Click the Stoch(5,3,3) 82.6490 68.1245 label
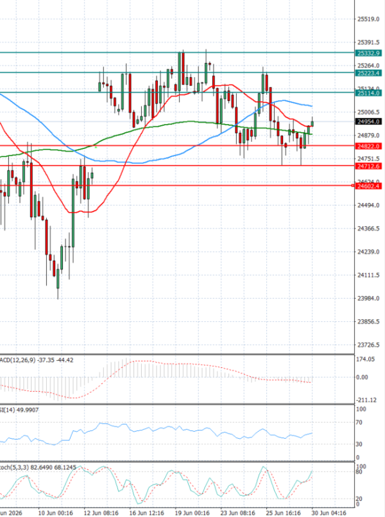 click(x=38, y=468)
